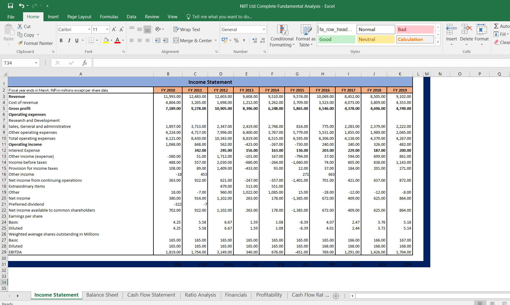510x305 pixels.
Task: Open the File menu
Action: click(11, 17)
